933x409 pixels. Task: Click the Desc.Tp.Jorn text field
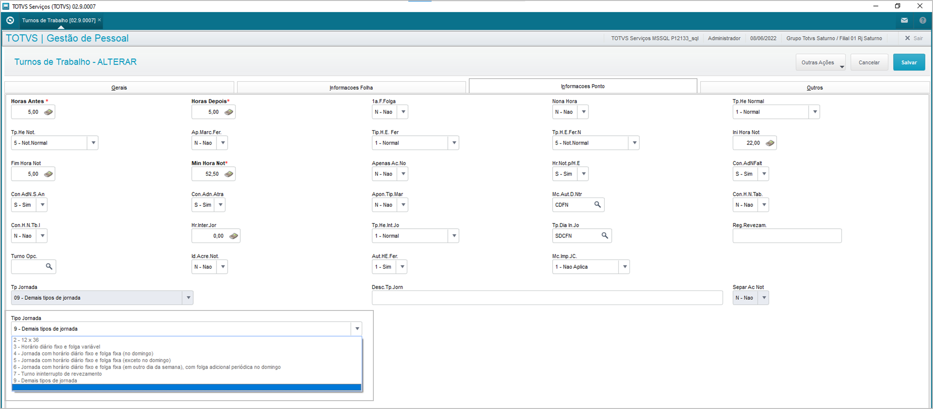[x=547, y=298]
